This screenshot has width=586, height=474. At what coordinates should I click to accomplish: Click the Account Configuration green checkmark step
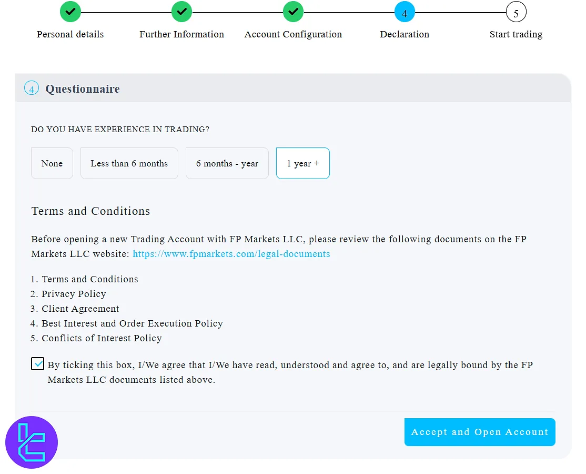[x=293, y=12]
